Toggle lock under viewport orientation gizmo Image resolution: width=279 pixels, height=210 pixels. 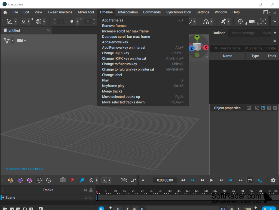tap(207, 57)
